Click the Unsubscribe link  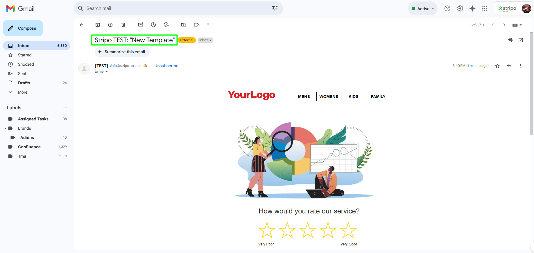pos(166,66)
